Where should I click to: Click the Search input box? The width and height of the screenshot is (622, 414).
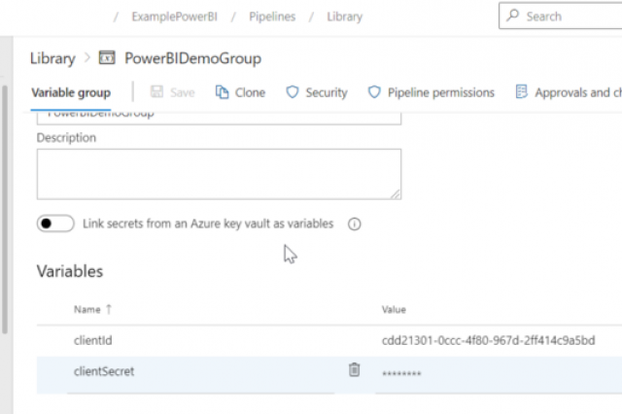pyautogui.click(x=560, y=16)
